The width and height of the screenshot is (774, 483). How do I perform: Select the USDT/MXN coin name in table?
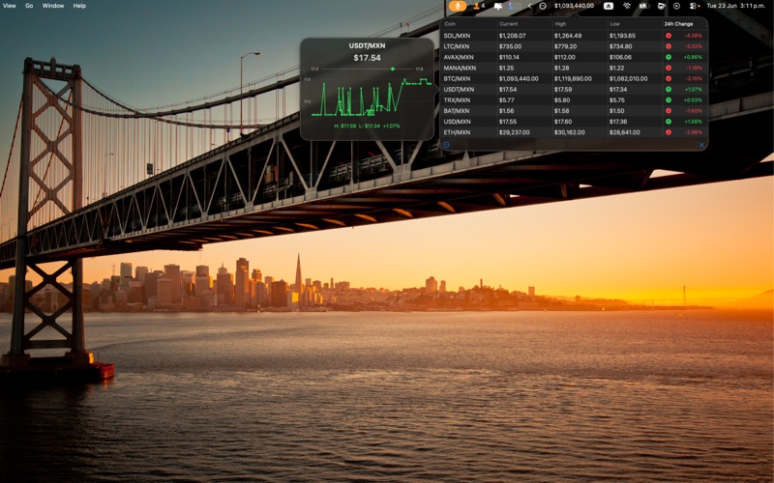[x=459, y=89]
